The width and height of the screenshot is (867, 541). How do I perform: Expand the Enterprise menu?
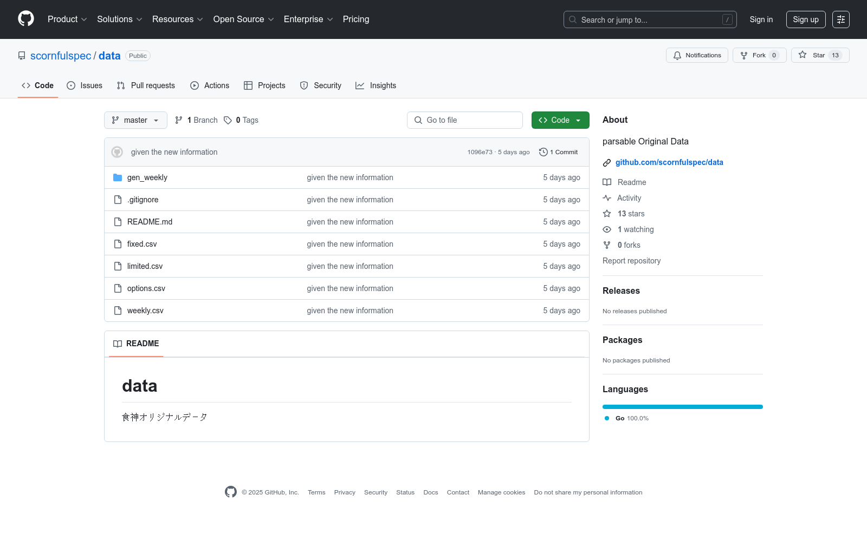(x=308, y=19)
